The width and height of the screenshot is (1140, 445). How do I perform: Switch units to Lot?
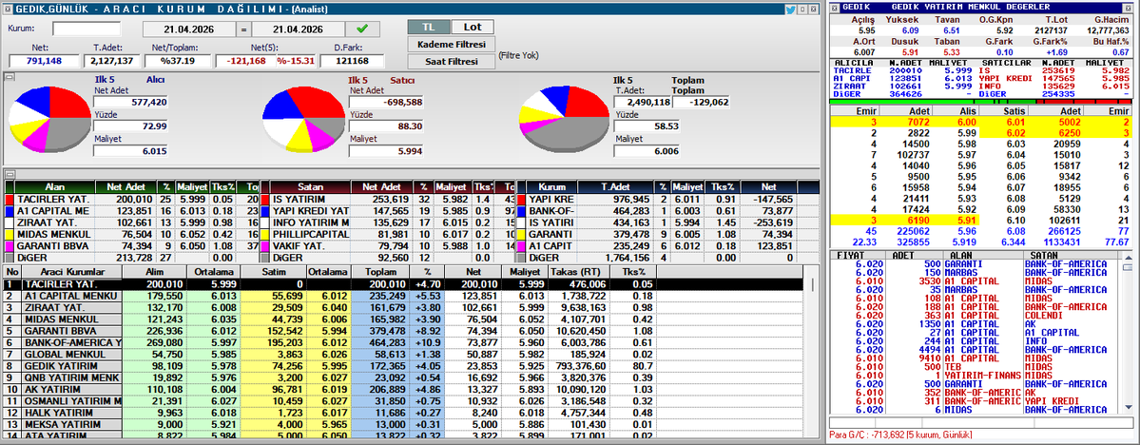(472, 27)
